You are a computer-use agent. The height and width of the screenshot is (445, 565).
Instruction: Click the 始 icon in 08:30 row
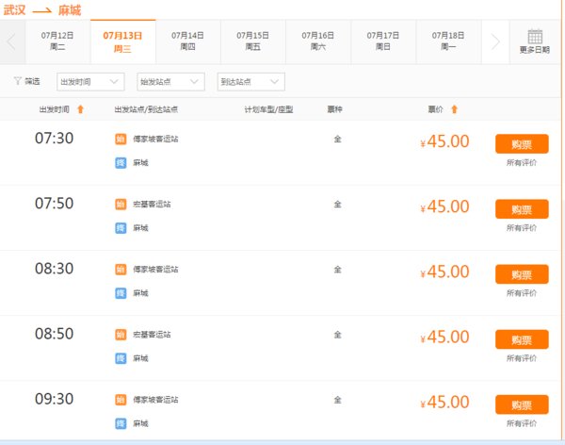click(x=121, y=270)
